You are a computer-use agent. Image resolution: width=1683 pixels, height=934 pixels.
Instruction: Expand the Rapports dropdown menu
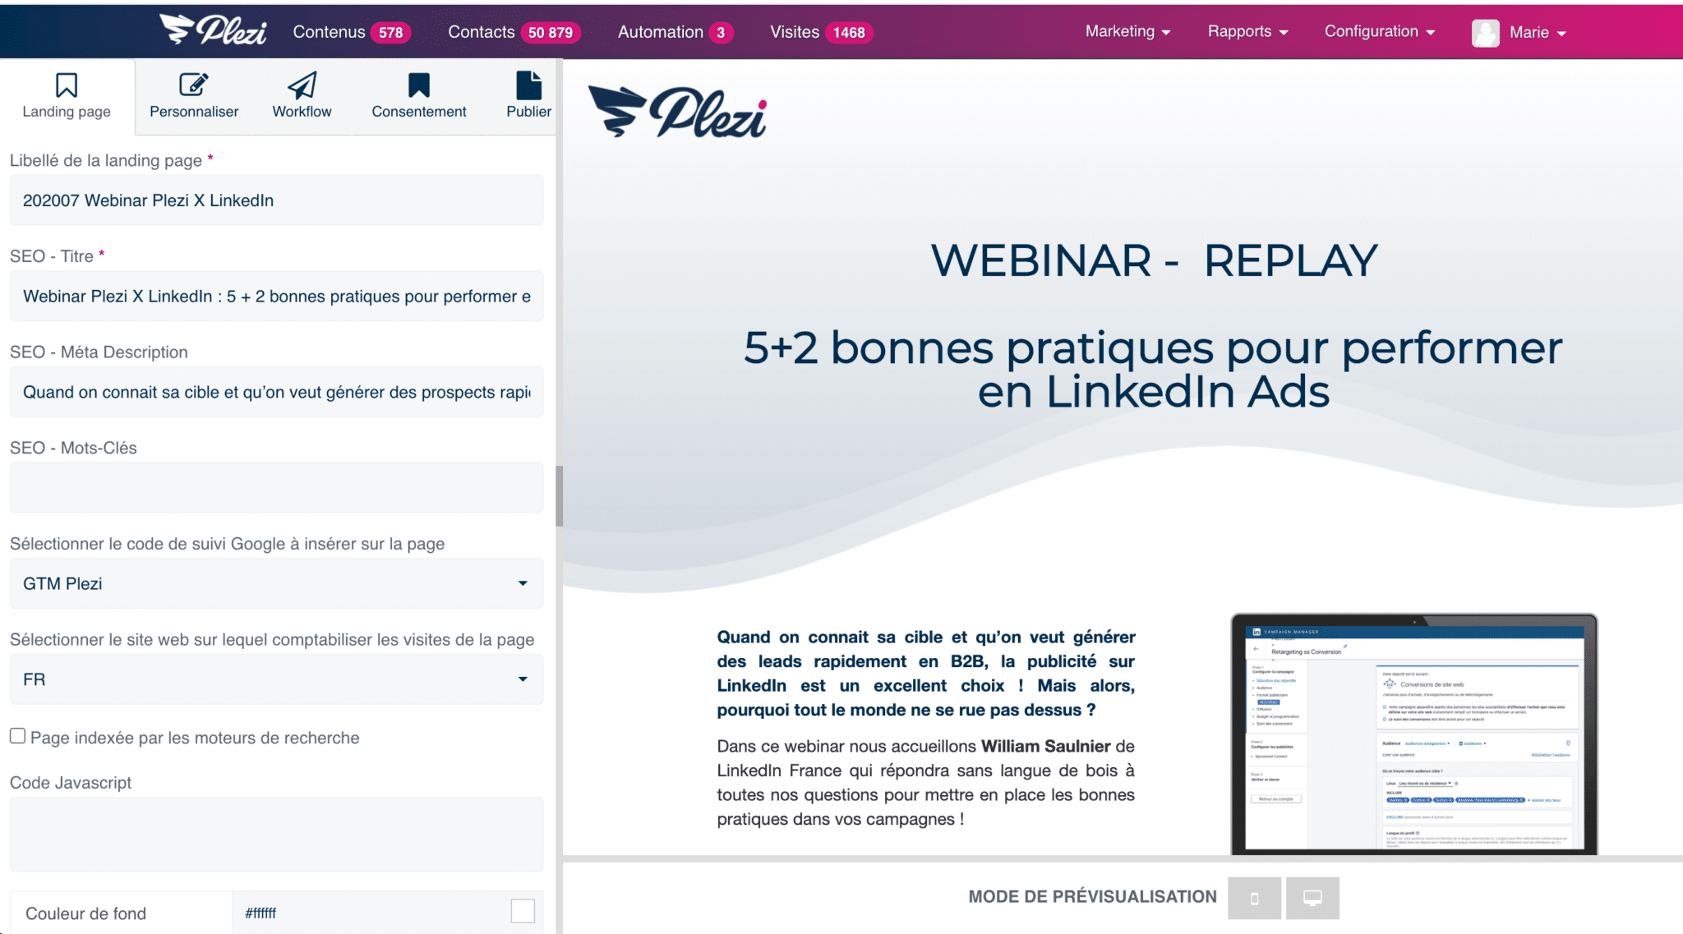tap(1247, 31)
